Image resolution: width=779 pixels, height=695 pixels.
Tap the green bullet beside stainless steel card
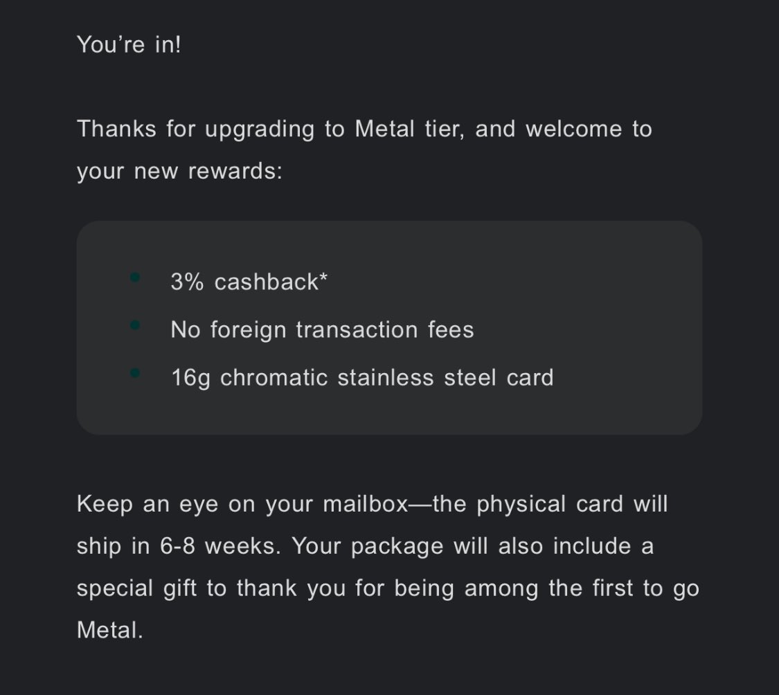pos(134,372)
